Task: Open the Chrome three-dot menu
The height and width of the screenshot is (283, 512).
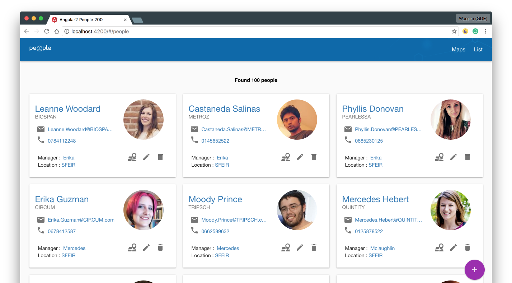Action: (485, 31)
